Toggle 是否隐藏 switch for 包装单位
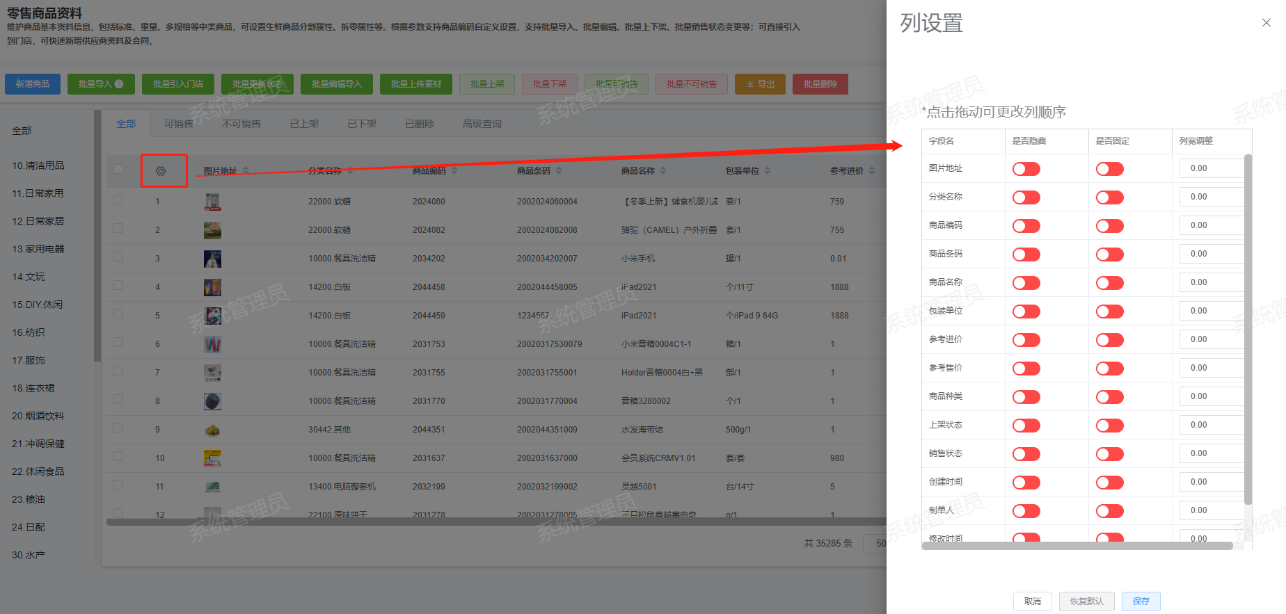Screen dimensions: 1286x614 pos(1026,312)
